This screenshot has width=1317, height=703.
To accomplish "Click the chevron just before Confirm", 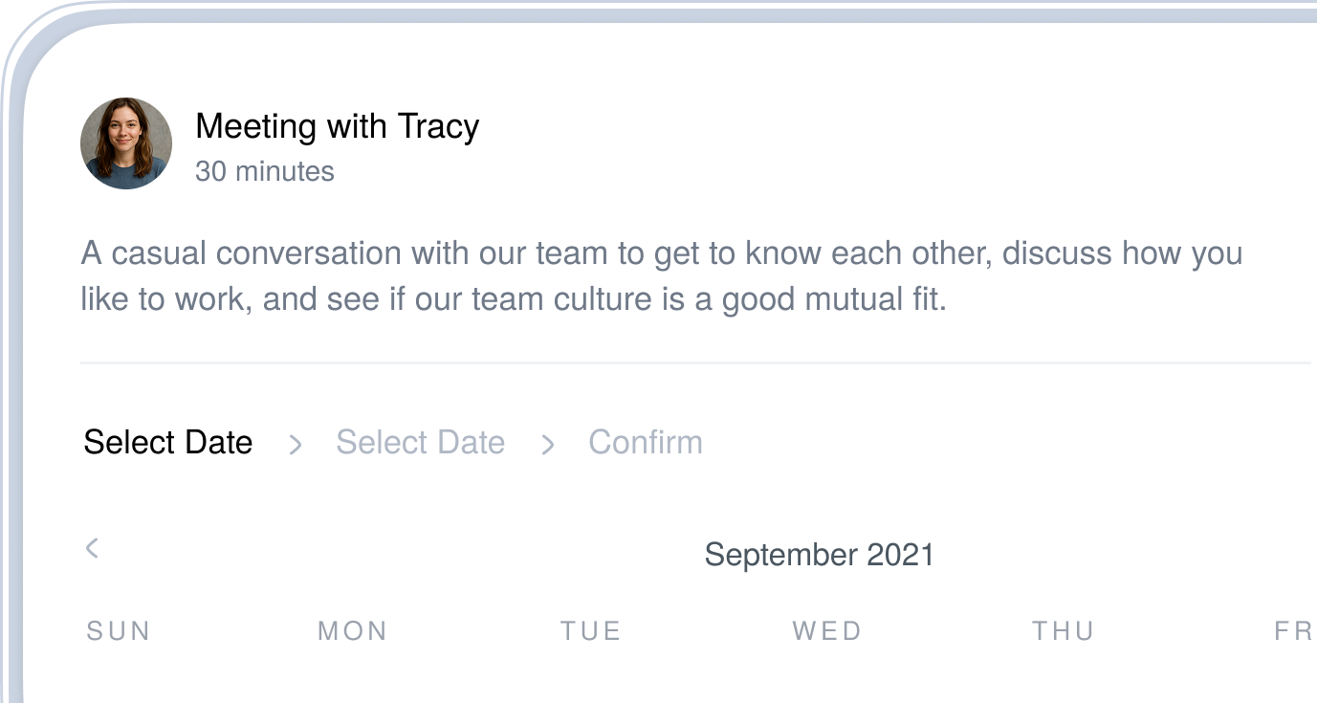I will coord(547,444).
